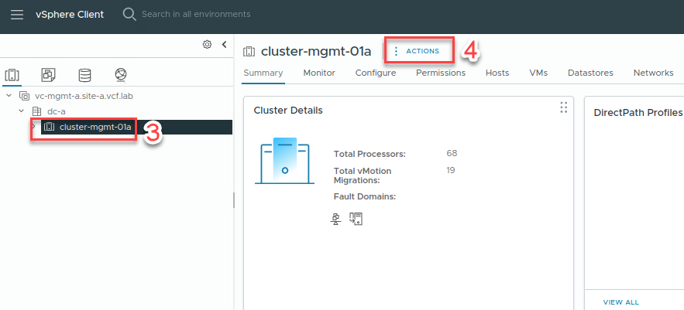Click the large cluster illustration
Screen dimensions: 684x310
tap(285, 161)
